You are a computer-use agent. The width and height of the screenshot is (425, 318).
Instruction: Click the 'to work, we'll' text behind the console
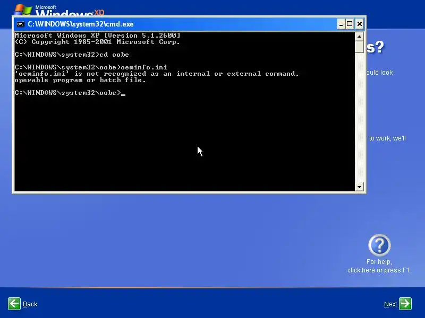coord(387,138)
